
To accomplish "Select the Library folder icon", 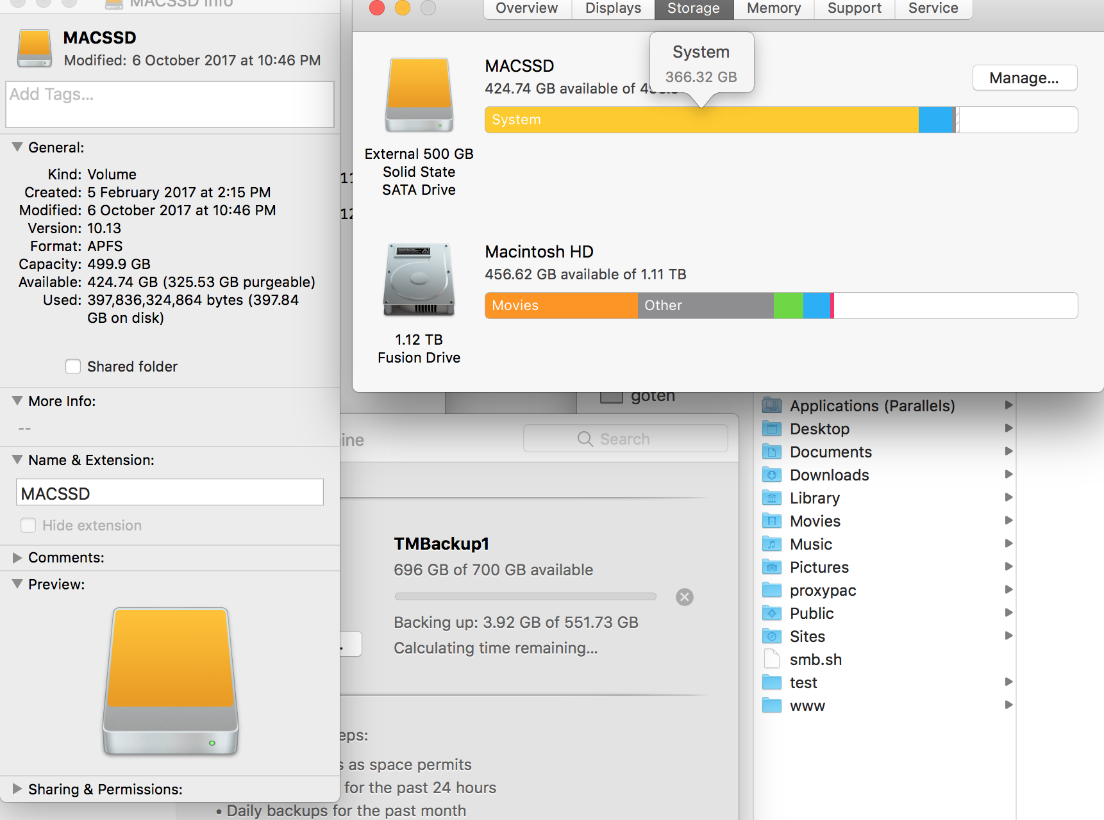I will click(x=772, y=498).
